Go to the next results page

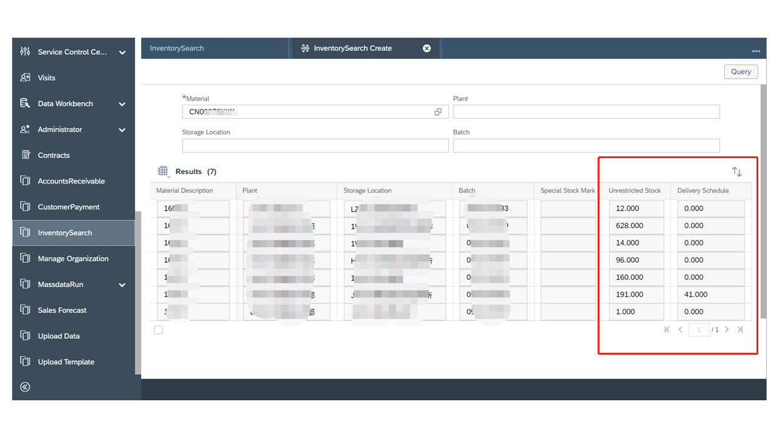pyautogui.click(x=727, y=330)
